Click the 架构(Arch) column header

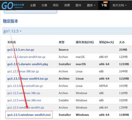click(106, 42)
